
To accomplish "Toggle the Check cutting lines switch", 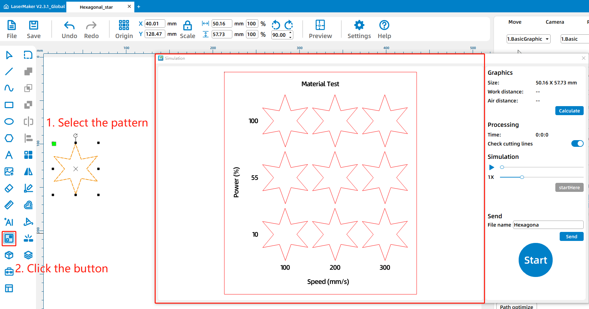I will (577, 143).
